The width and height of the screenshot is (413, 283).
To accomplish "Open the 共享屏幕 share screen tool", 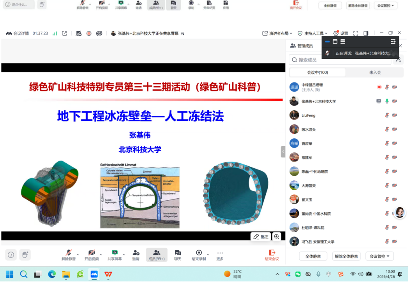I will pyautogui.click(x=115, y=255).
